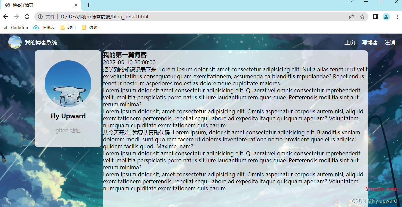Image resolution: width=402 pixels, height=207 pixels.
Task: Open the gitee 地址 link
Action: tap(68, 131)
